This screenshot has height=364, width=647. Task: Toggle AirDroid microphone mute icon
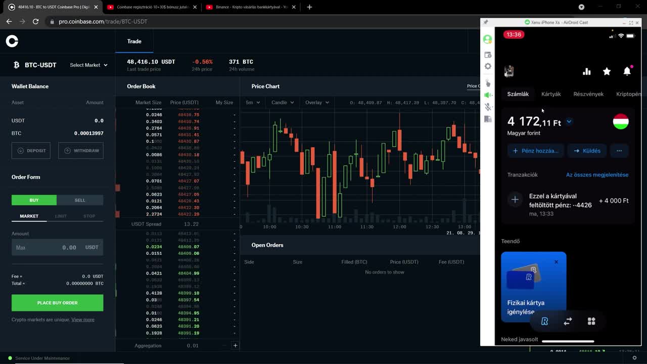pos(487,107)
